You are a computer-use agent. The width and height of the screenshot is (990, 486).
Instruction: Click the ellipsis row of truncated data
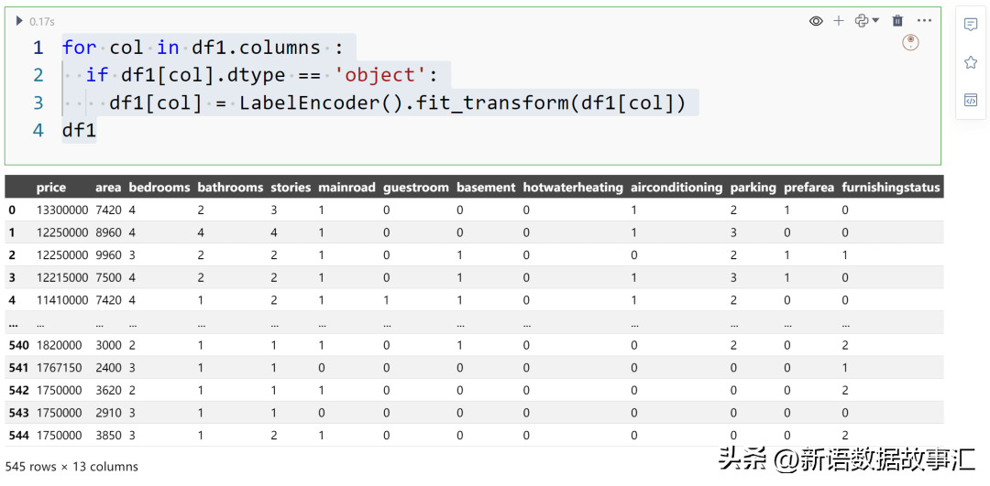click(474, 323)
